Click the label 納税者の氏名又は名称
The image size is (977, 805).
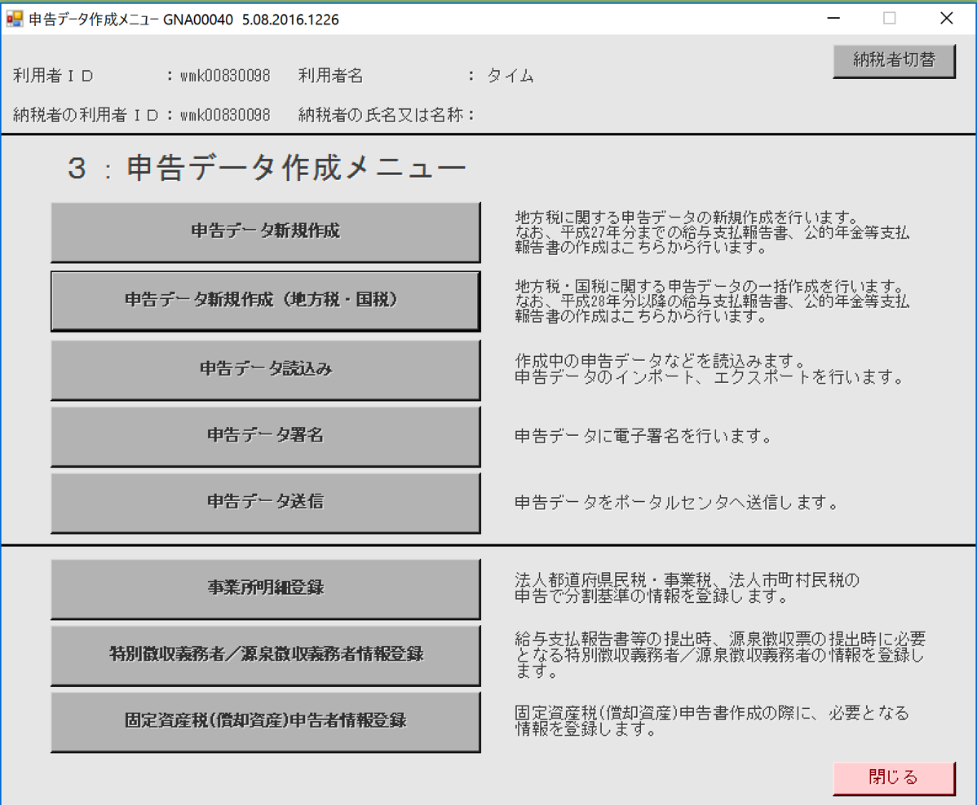pos(381,115)
